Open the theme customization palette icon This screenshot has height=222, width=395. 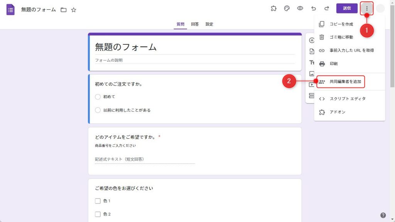287,8
